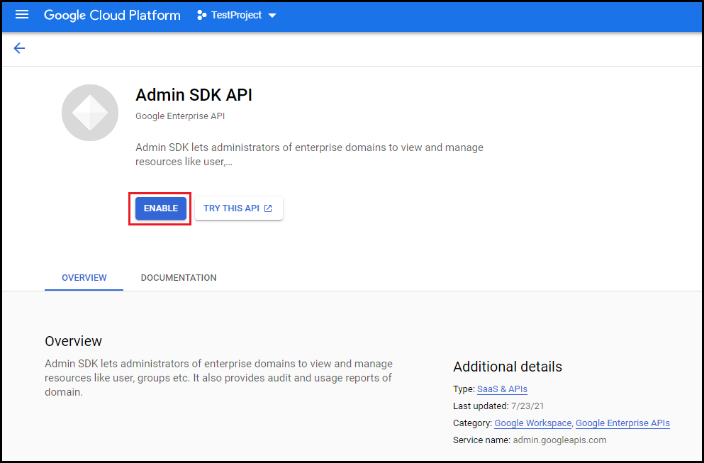Open the Google Enterprise APIs link
The width and height of the screenshot is (704, 463).
pyautogui.click(x=622, y=423)
